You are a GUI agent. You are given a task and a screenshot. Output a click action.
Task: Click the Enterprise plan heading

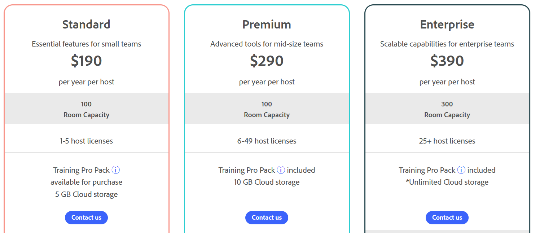[447, 25]
